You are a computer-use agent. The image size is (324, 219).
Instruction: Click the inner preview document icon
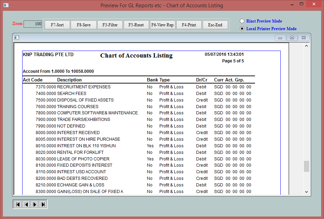pyautogui.click(x=16, y=38)
